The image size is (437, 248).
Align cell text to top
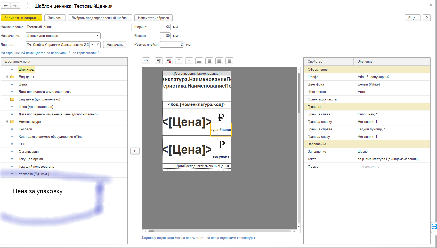179,61
